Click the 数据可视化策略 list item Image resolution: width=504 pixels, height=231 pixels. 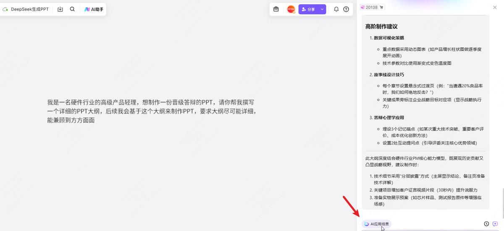pos(389,38)
